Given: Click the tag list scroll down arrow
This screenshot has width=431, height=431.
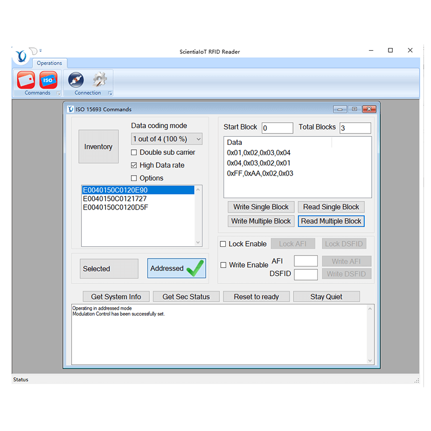Looking at the screenshot, I should 198,242.
